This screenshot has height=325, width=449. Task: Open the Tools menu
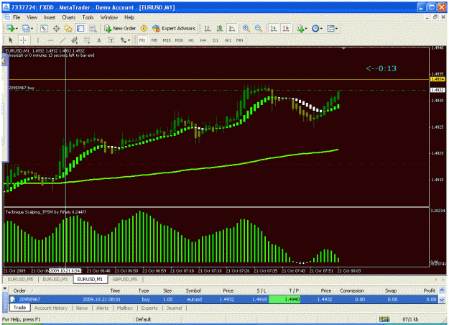pyautogui.click(x=88, y=17)
